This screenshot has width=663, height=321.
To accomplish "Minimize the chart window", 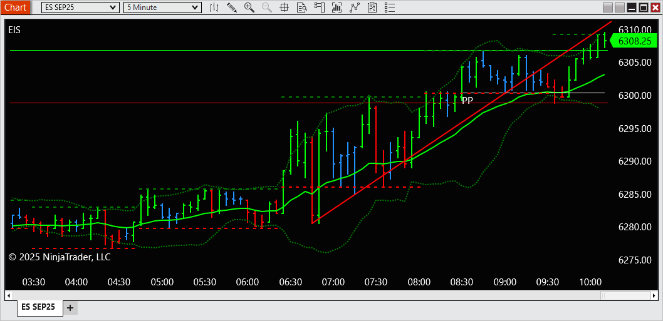I will click(x=632, y=8).
